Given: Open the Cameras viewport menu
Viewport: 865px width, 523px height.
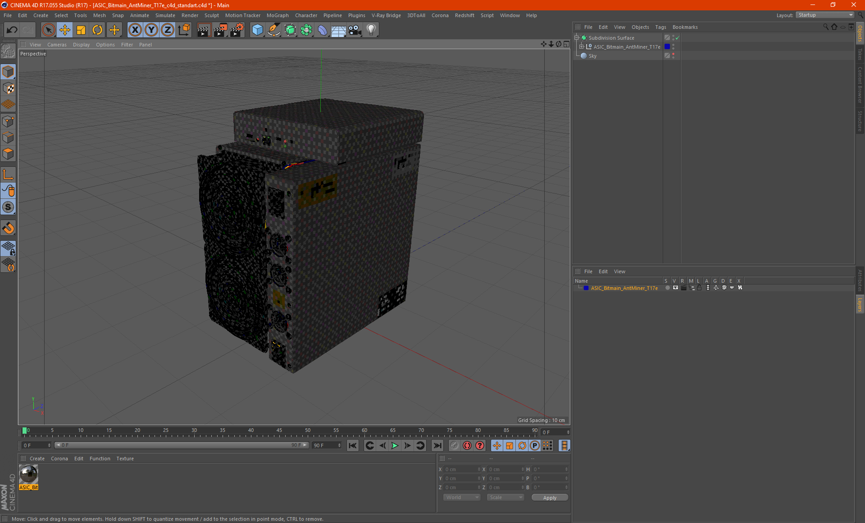Looking at the screenshot, I should tap(57, 45).
